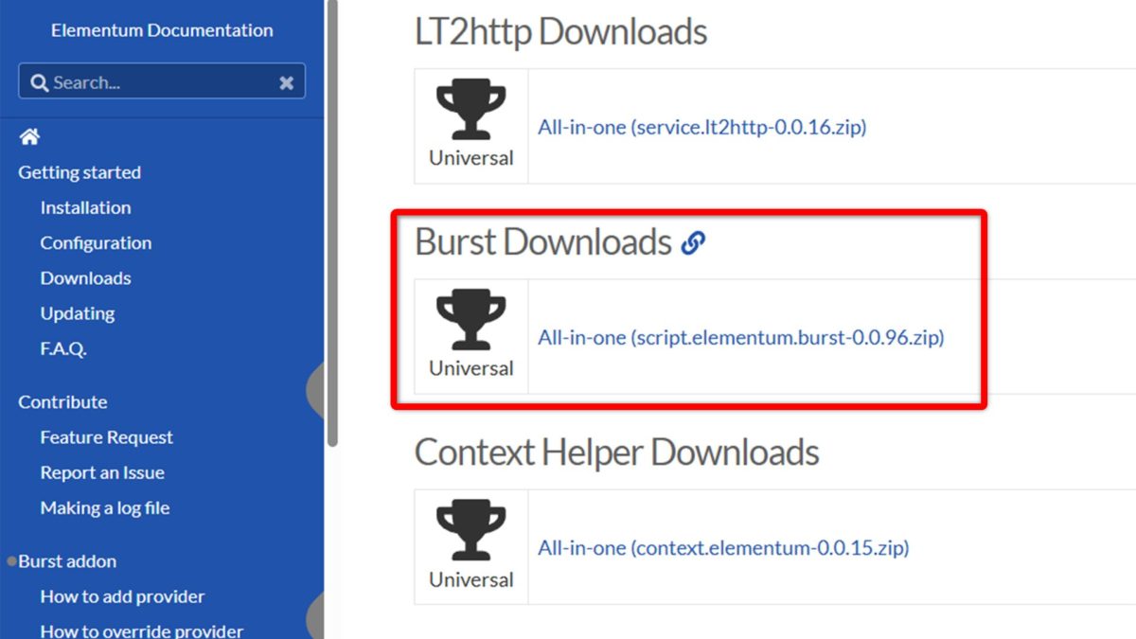The width and height of the screenshot is (1136, 639).
Task: Download context.elementum-0.0.15.zip All-in-one
Action: click(723, 548)
